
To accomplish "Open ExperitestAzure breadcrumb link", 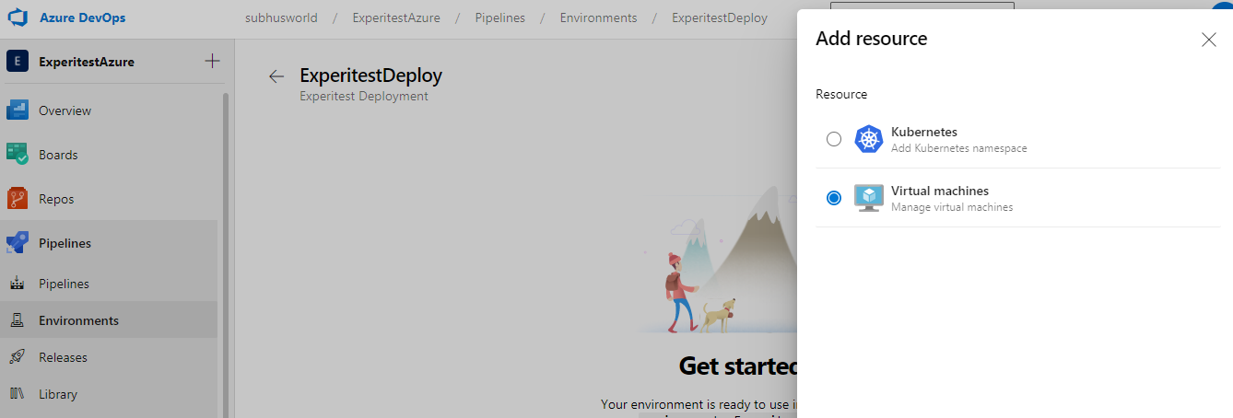I will point(396,17).
